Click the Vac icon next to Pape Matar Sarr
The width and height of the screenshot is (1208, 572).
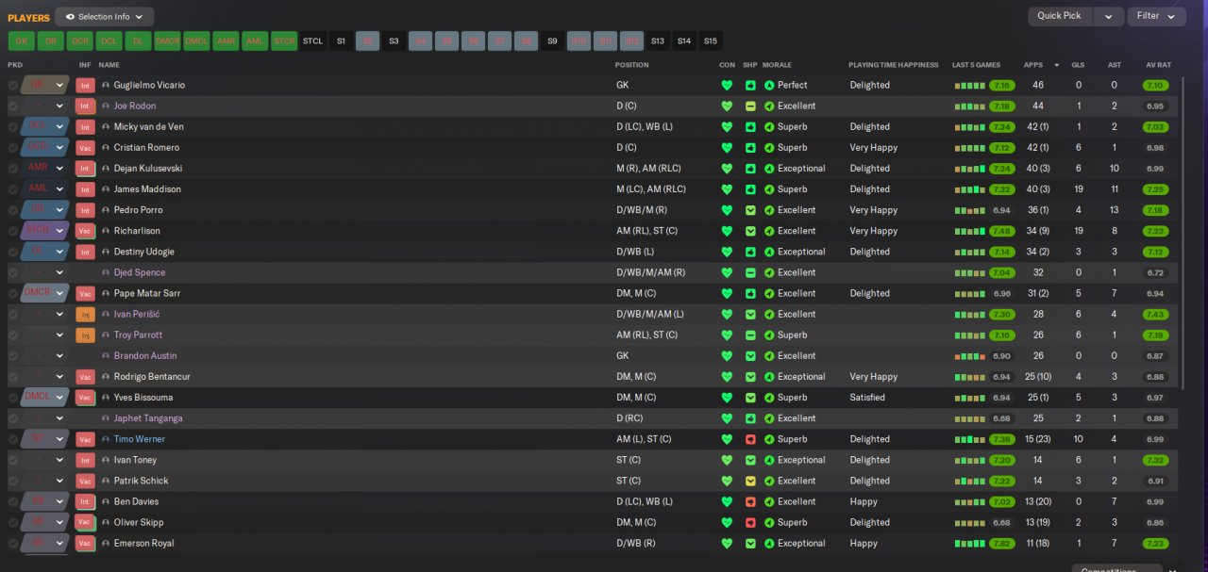[85, 293]
